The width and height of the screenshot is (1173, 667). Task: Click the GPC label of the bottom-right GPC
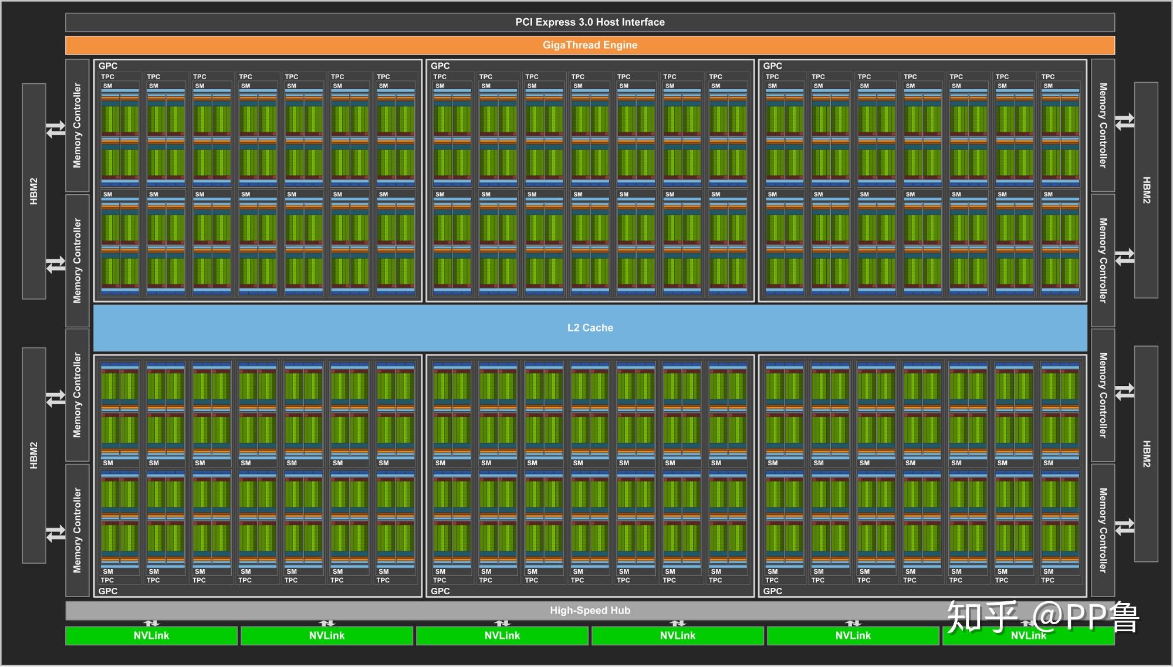pos(773,591)
